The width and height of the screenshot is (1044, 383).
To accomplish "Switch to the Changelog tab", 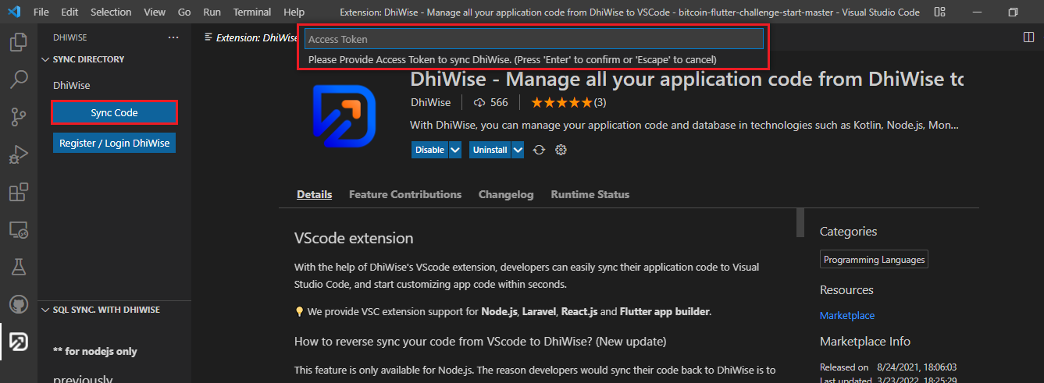I will (x=506, y=194).
